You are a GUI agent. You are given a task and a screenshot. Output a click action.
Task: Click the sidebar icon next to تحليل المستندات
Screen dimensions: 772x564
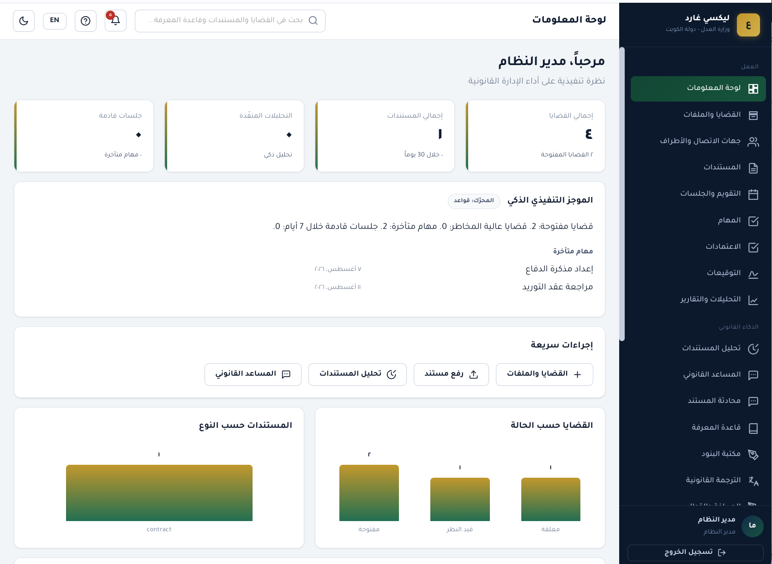753,349
